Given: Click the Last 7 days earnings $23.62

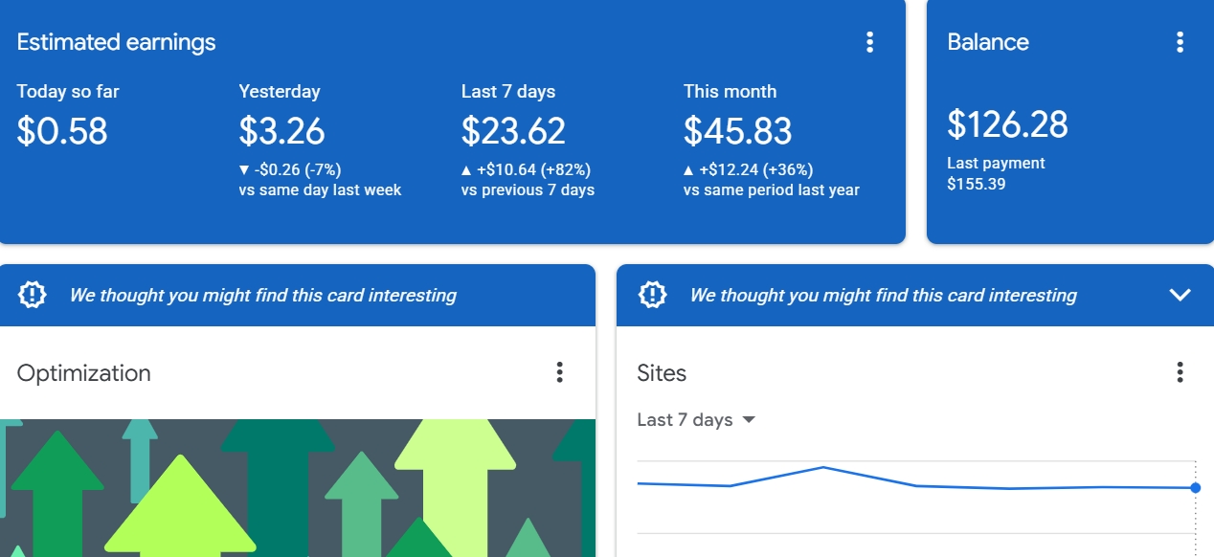Looking at the screenshot, I should coord(513,131).
